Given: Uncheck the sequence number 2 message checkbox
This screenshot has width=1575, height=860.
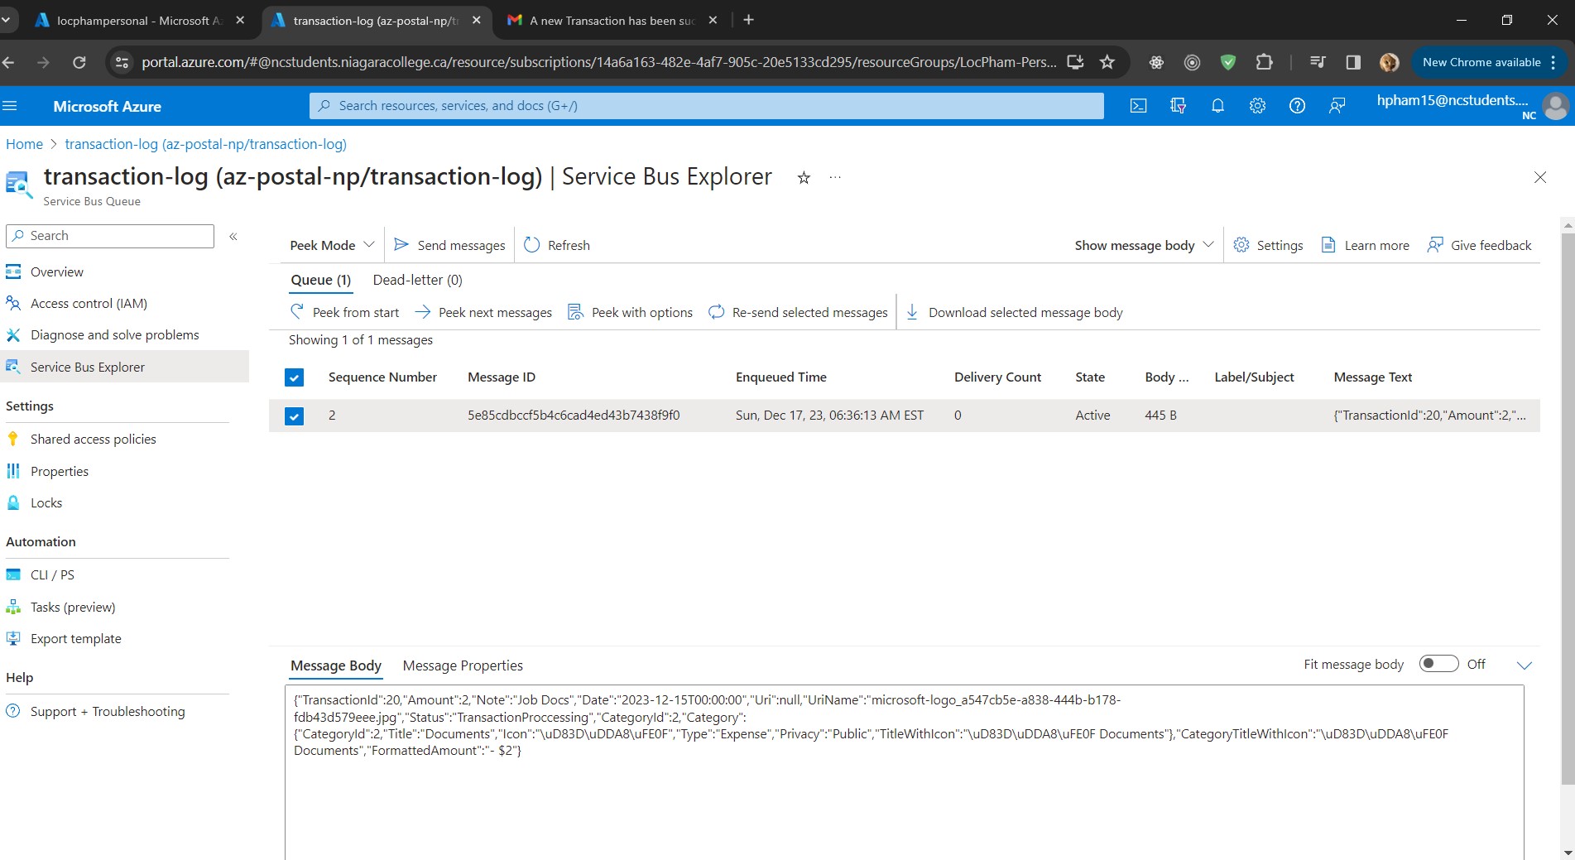Looking at the screenshot, I should click(294, 416).
